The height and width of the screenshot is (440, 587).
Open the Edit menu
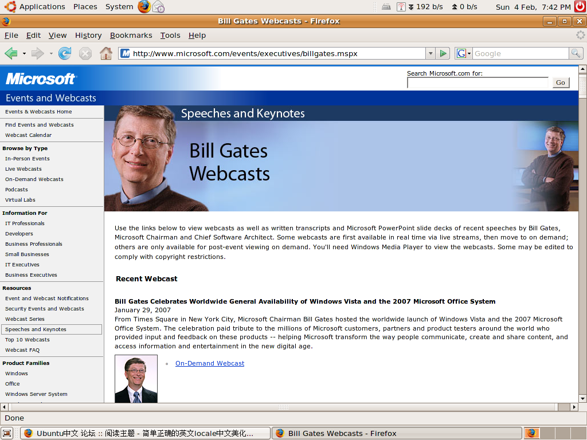33,35
